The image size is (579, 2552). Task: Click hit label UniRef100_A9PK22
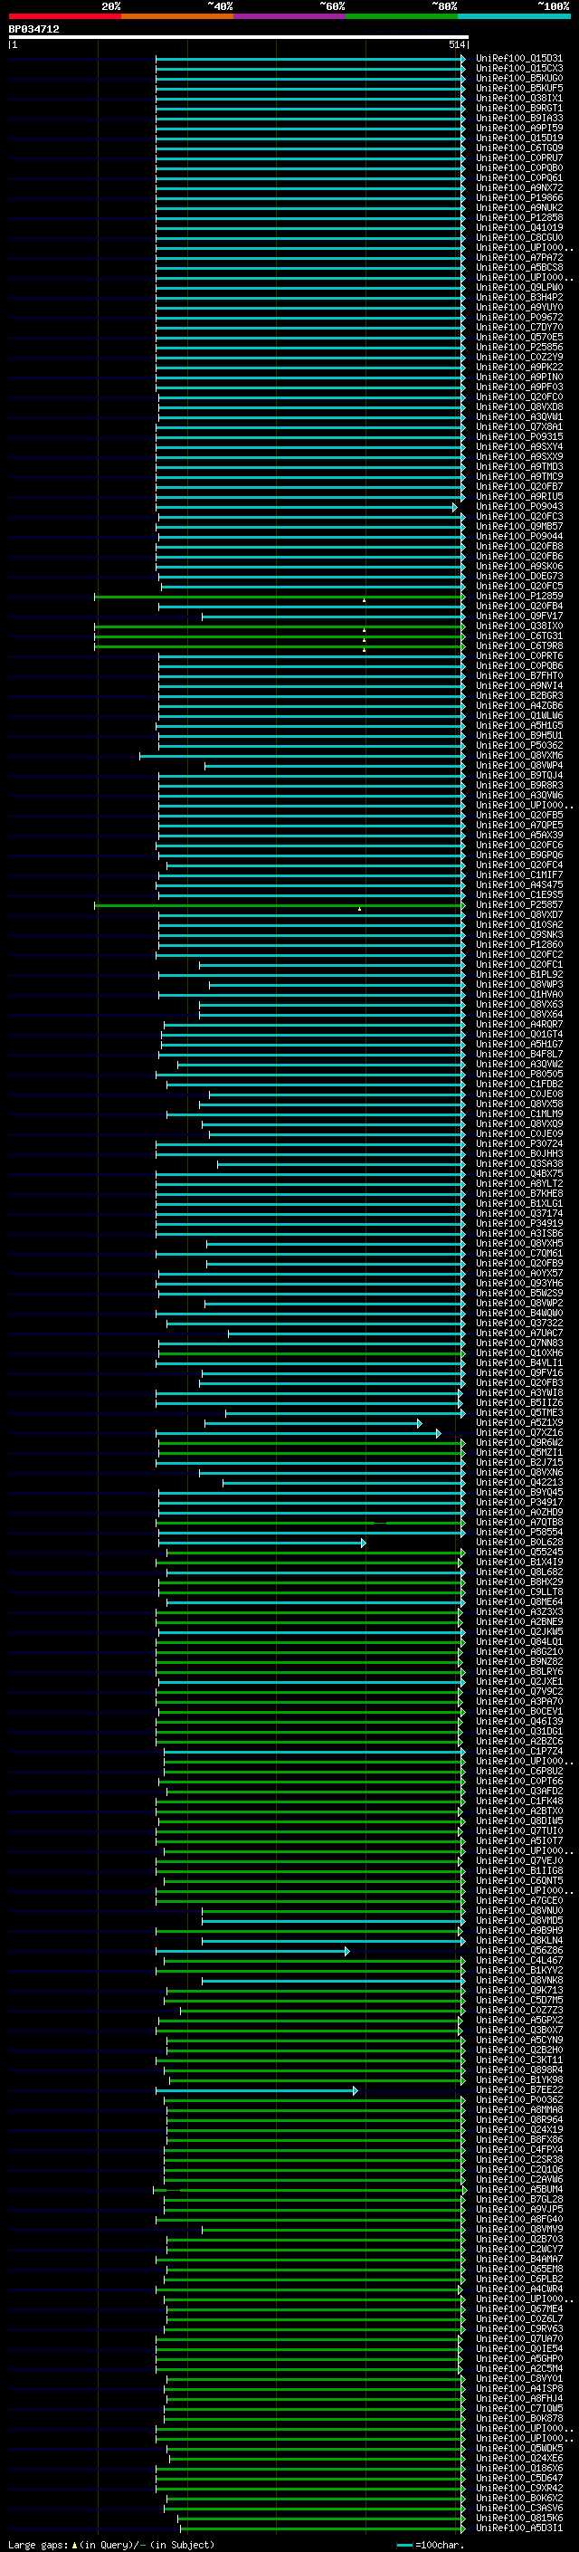tap(518, 368)
